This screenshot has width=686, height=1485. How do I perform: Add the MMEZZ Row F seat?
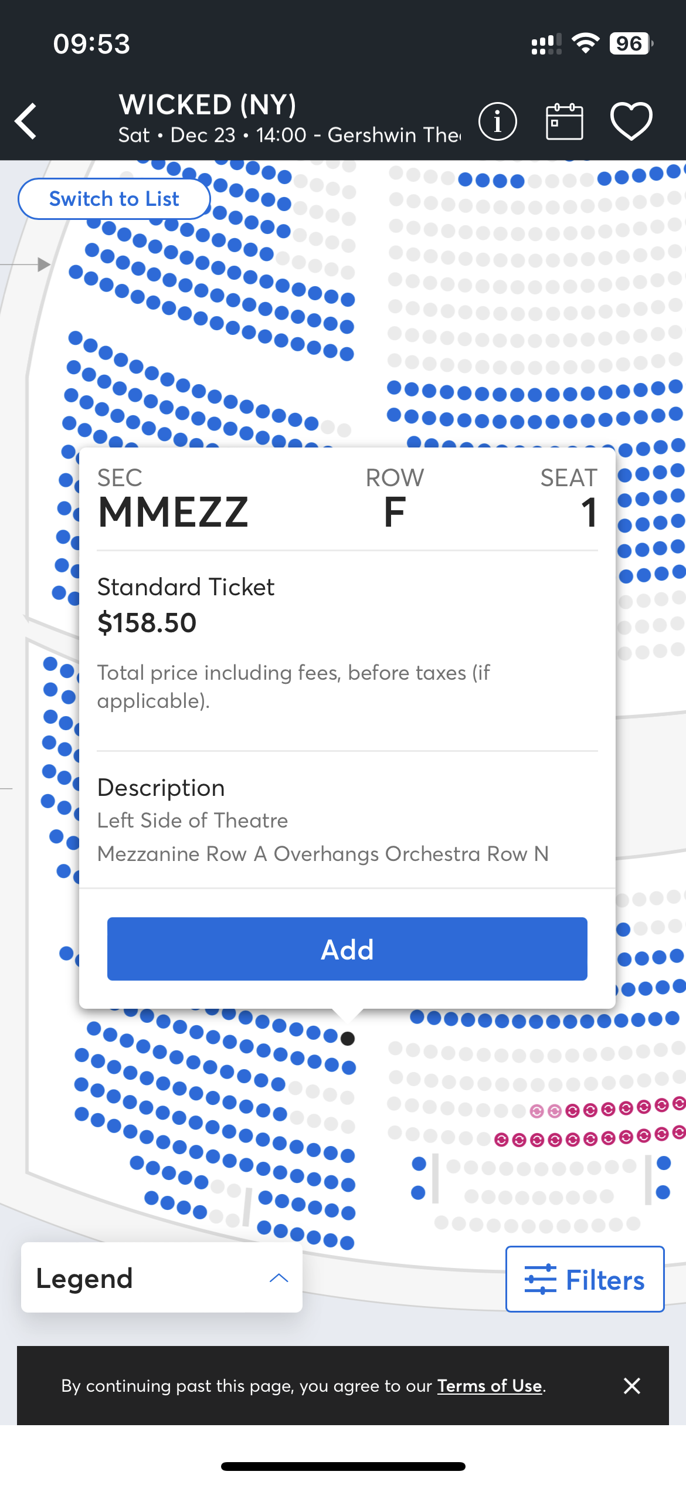coord(347,948)
